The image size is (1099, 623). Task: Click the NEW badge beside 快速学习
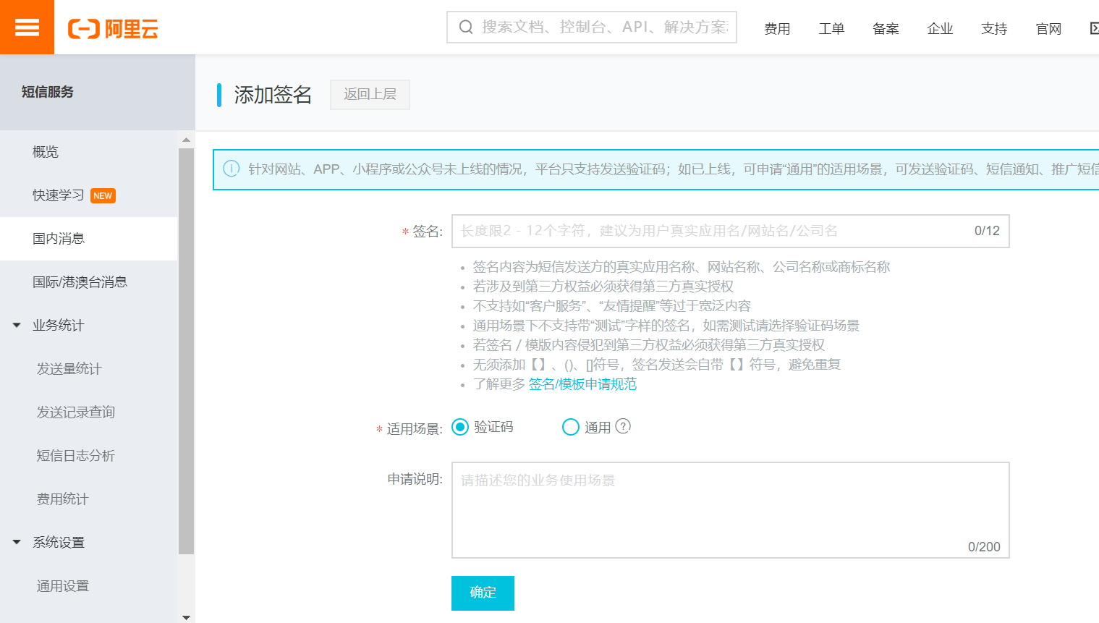pyautogui.click(x=103, y=196)
